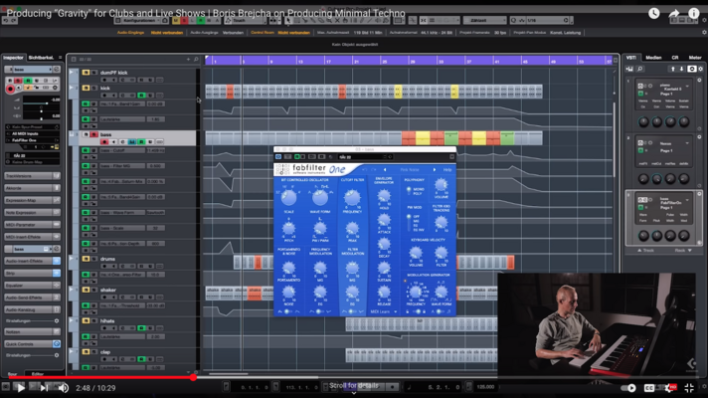The height and width of the screenshot is (398, 708).
Task: Open track list search magnifier
Action: [196, 59]
